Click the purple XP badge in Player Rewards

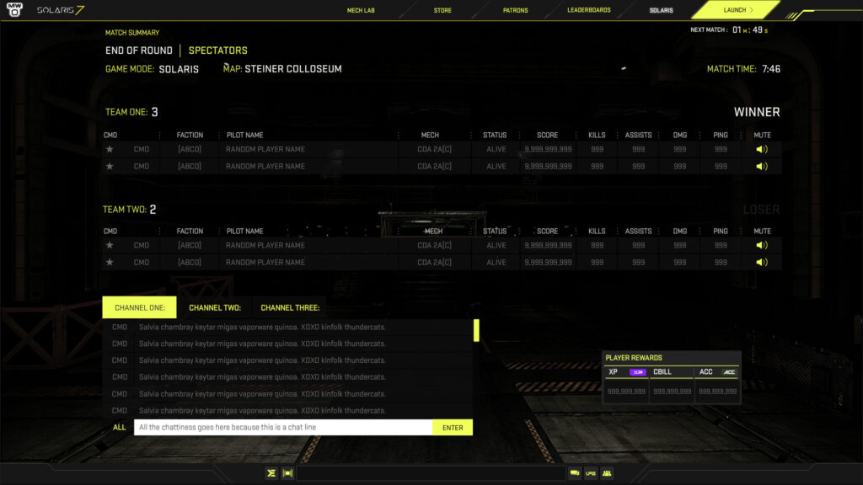tap(637, 372)
